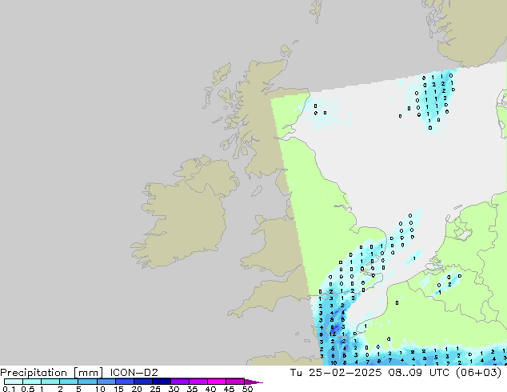
Task: Click the '[mm]' unit label
Action: coord(89,373)
